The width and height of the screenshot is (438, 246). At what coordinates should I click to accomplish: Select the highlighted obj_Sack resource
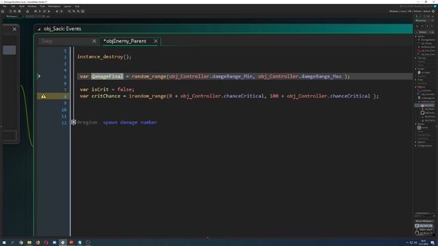(424, 105)
